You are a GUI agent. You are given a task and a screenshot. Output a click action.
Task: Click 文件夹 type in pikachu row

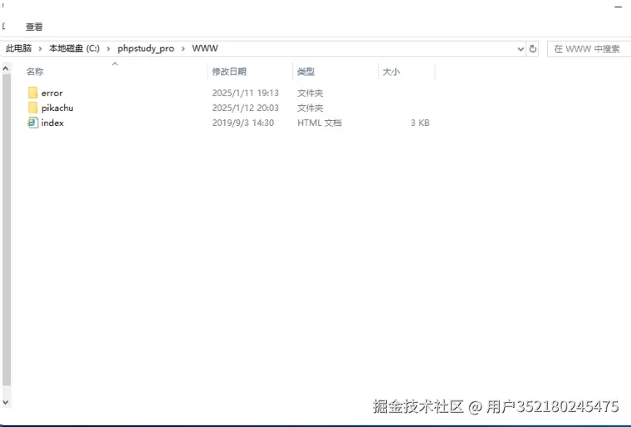[x=310, y=108]
